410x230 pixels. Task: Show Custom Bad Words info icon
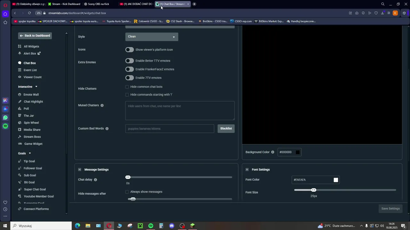pyautogui.click(x=107, y=128)
